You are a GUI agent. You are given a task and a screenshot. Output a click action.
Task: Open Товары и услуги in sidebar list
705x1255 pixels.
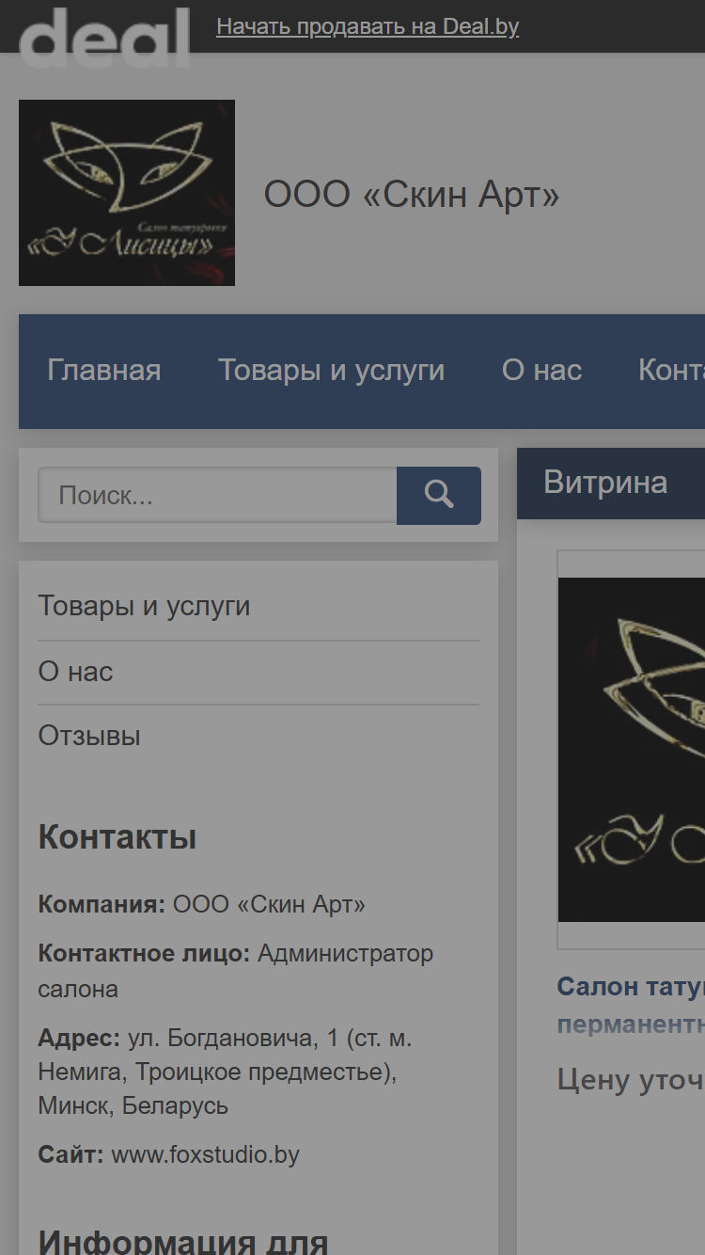(144, 606)
